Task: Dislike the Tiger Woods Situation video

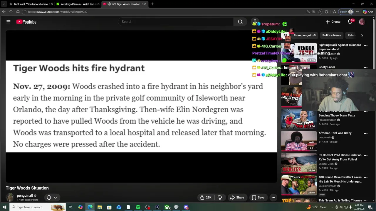Action: (x=220, y=198)
